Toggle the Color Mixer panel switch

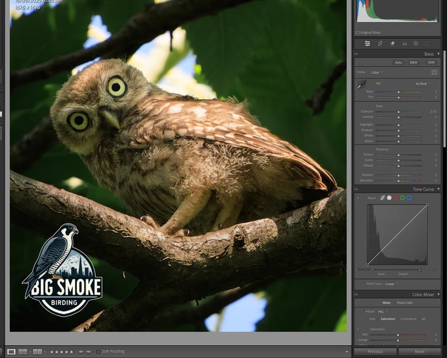pyautogui.click(x=356, y=295)
